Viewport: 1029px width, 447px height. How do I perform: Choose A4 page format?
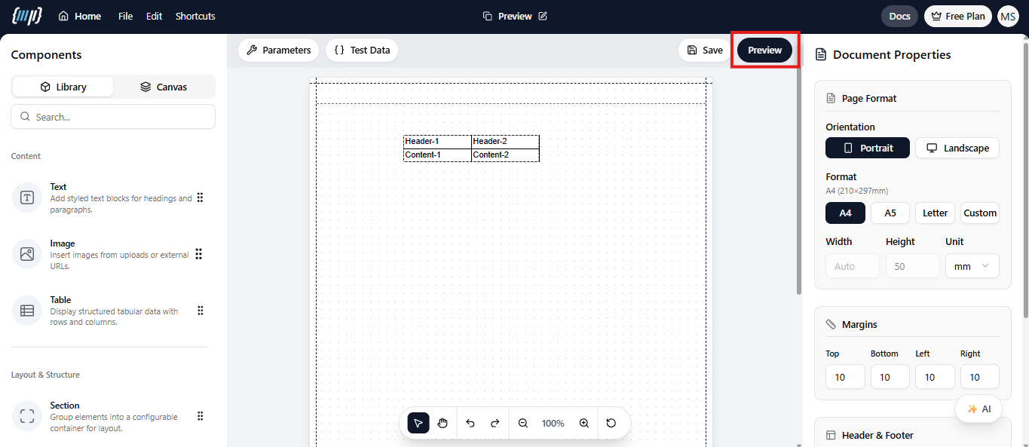pos(845,213)
